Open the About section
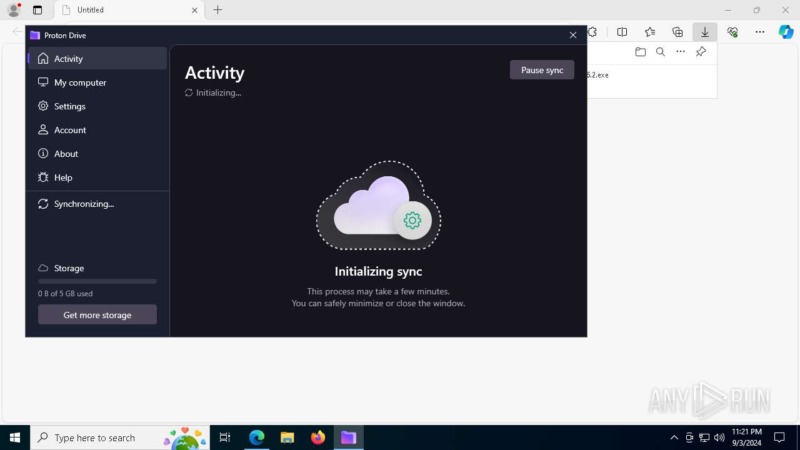Image resolution: width=800 pixels, height=450 pixels. click(97, 153)
